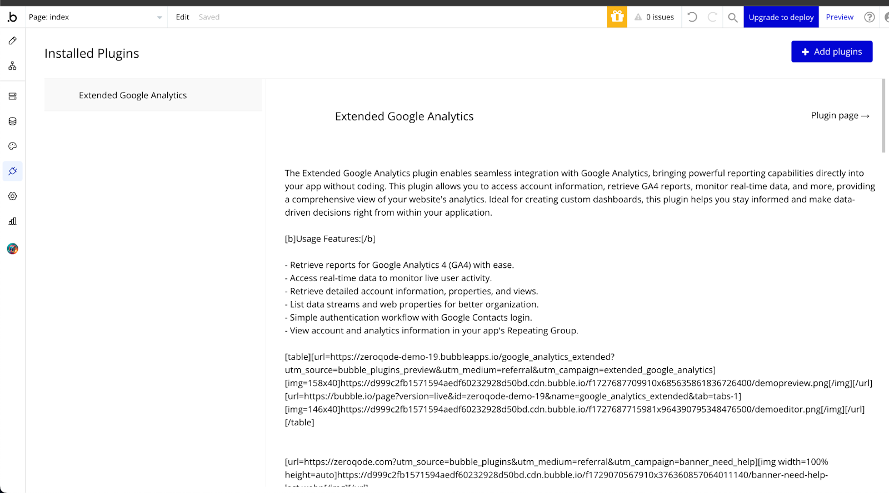
Task: Open the Edit menu
Action: 182,17
